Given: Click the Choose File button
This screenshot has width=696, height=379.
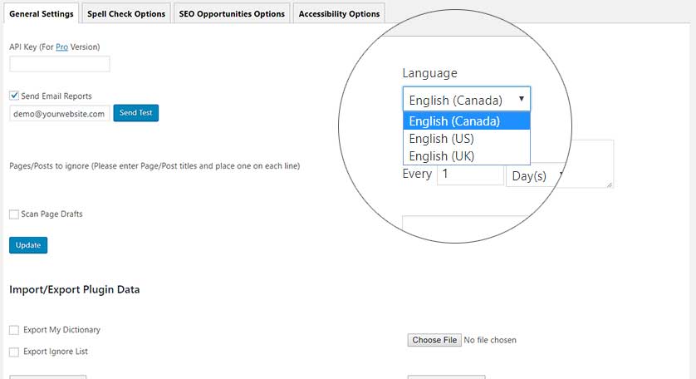Looking at the screenshot, I should coord(434,340).
